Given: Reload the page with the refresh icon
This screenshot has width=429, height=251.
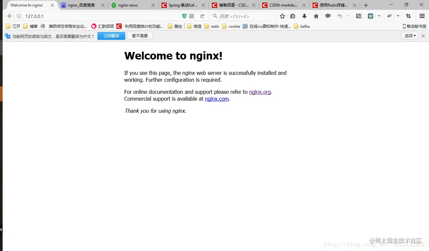Looking at the screenshot, I should coord(202,16).
